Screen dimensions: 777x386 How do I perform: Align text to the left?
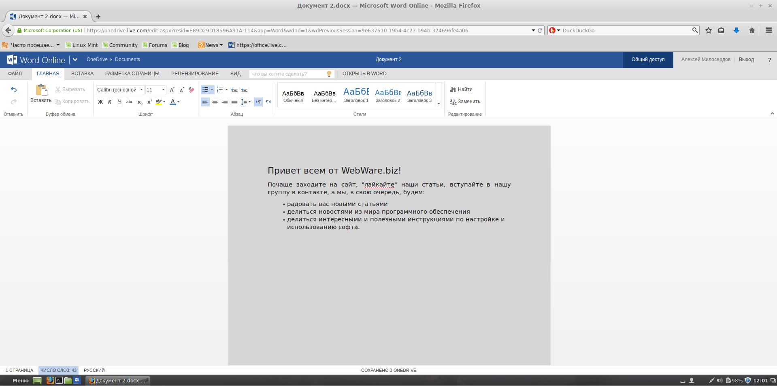(x=205, y=102)
